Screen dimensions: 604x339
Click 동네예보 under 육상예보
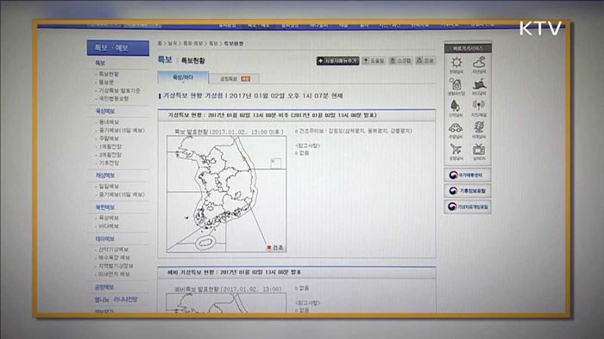(x=109, y=122)
